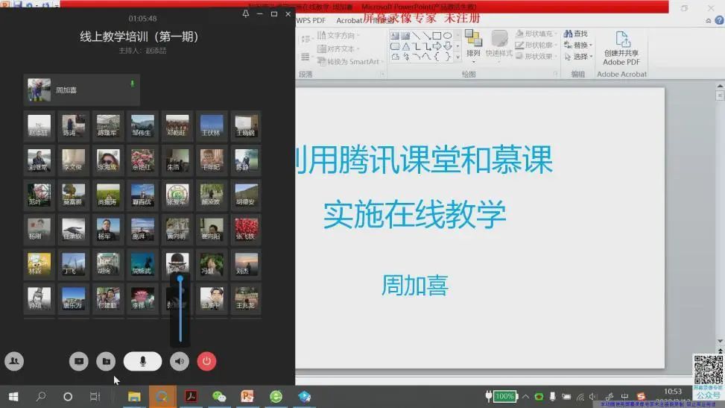Image resolution: width=725 pixels, height=408 pixels.
Task: Open the 快速样式 gallery
Action: 499,44
